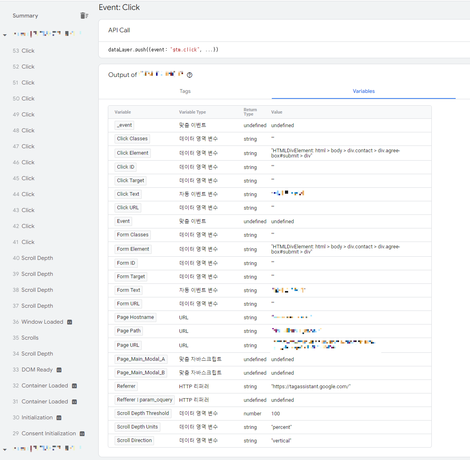Select event 47 Click

(x=24, y=146)
